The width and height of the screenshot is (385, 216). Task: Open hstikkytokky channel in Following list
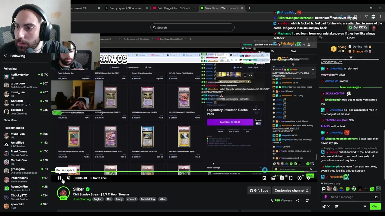coord(26,76)
